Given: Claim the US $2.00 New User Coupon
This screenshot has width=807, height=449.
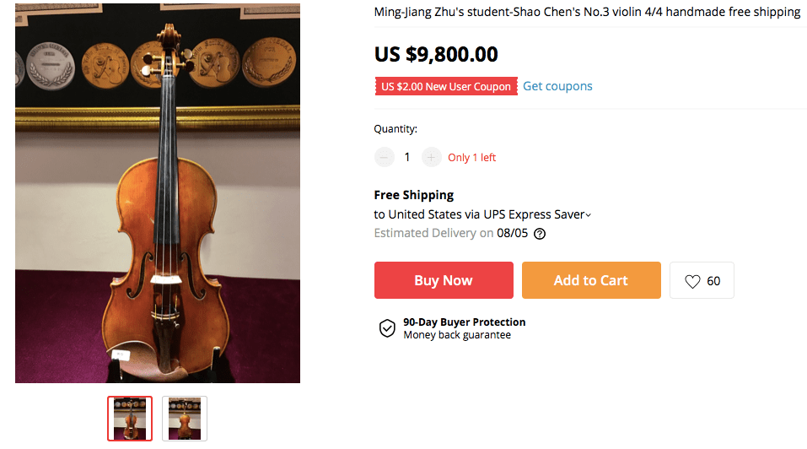Looking at the screenshot, I should point(445,86).
